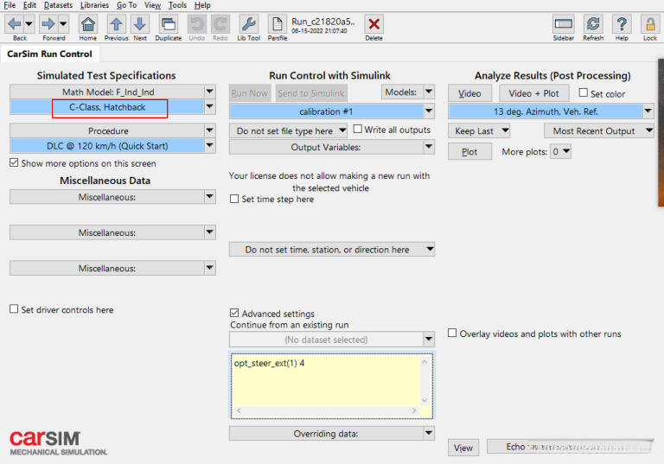Open Most Recent Output dropdown
This screenshot has width=664, height=464.
[599, 130]
